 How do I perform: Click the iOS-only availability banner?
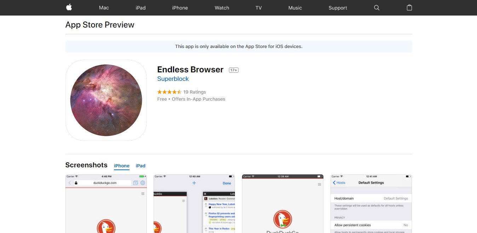pos(238,47)
